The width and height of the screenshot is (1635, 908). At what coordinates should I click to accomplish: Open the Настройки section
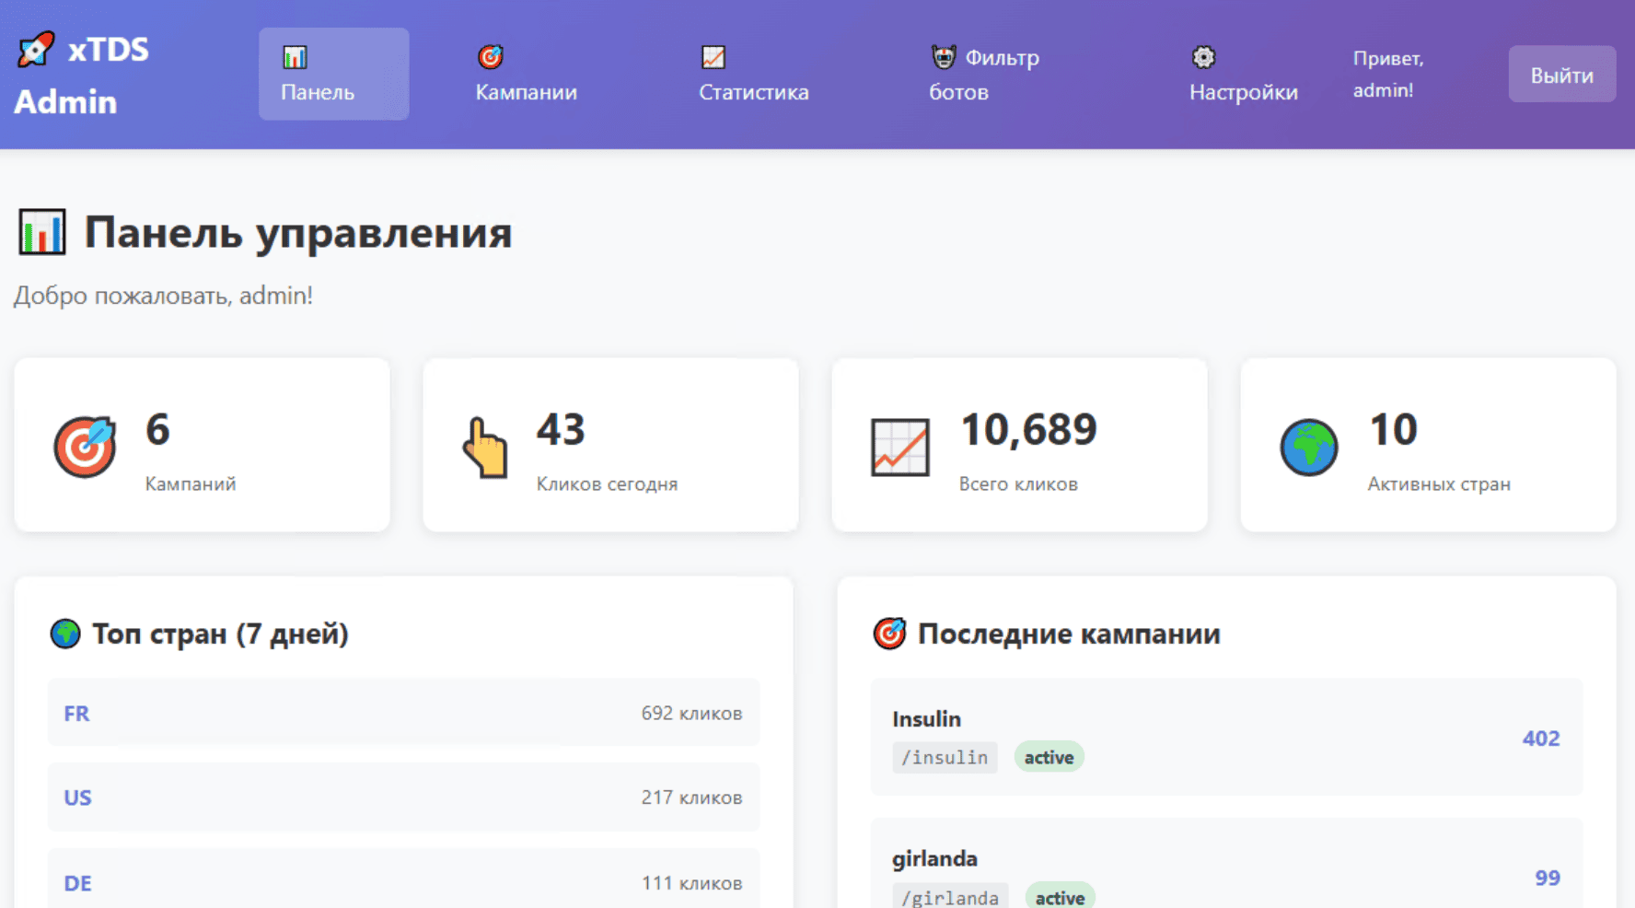pos(1244,74)
